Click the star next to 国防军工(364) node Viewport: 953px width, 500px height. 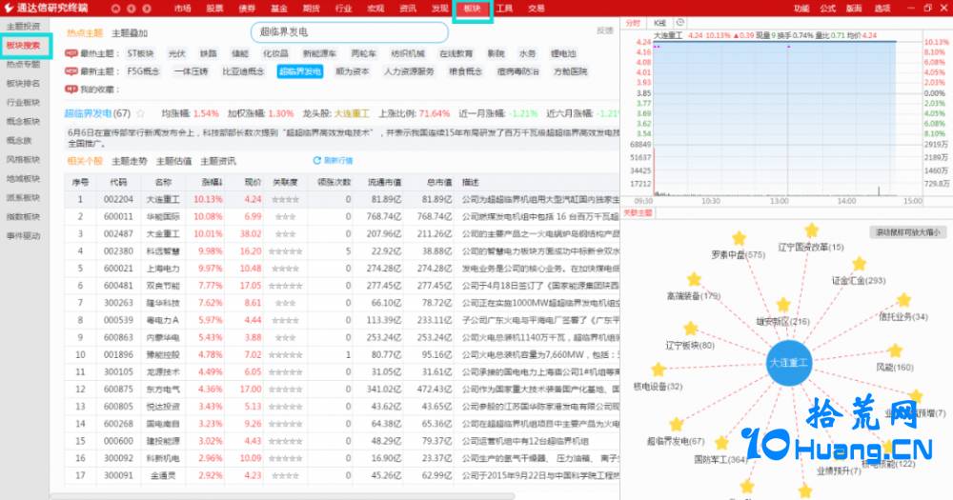[721, 442]
